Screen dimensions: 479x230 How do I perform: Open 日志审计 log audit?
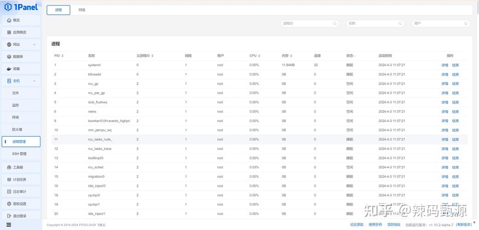tap(21, 191)
